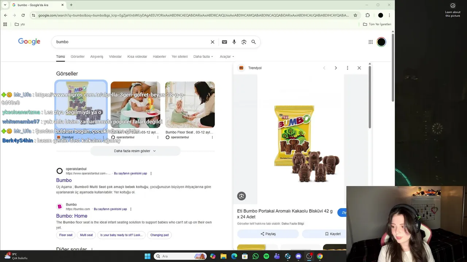This screenshot has width=467, height=262.
Task: Close the Trendyol image preview panel
Action: click(x=359, y=68)
